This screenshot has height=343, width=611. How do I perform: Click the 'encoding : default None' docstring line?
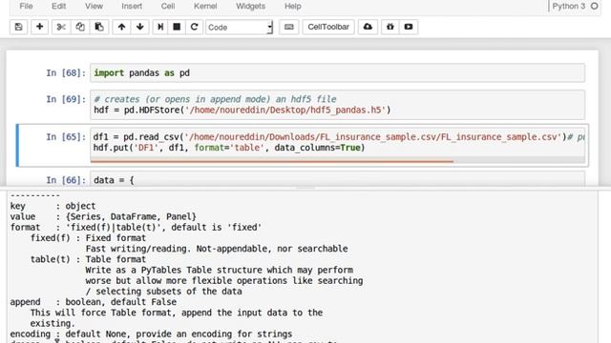(x=151, y=334)
